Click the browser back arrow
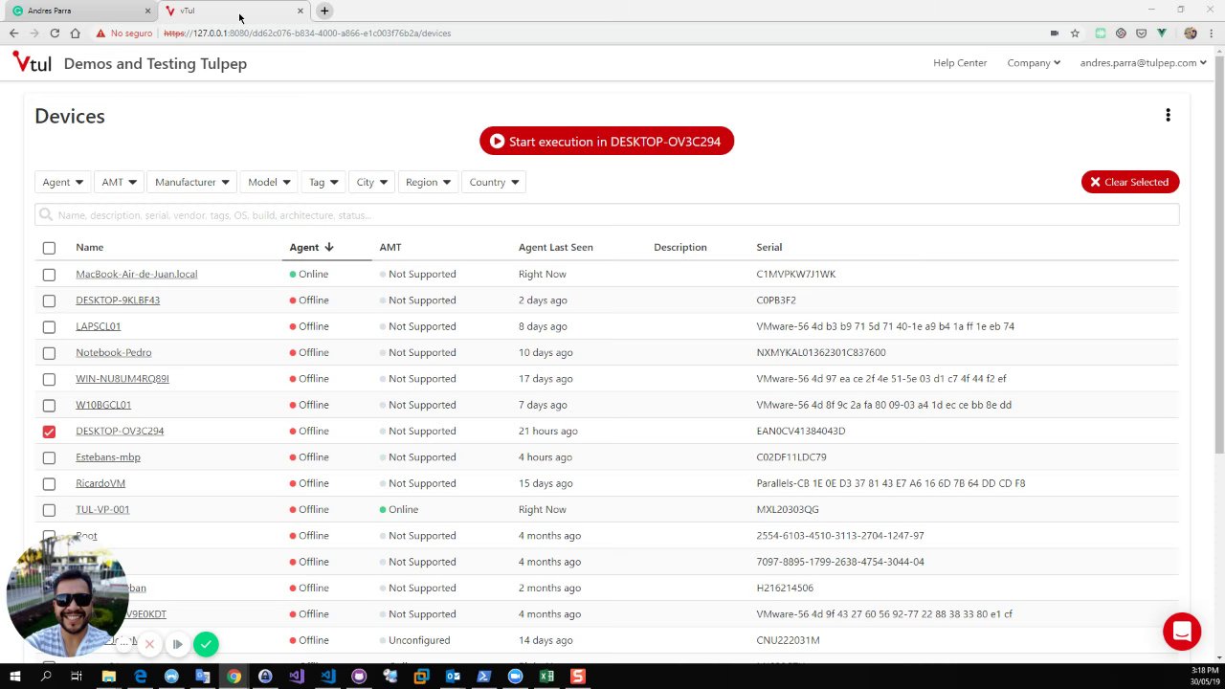 point(13,33)
